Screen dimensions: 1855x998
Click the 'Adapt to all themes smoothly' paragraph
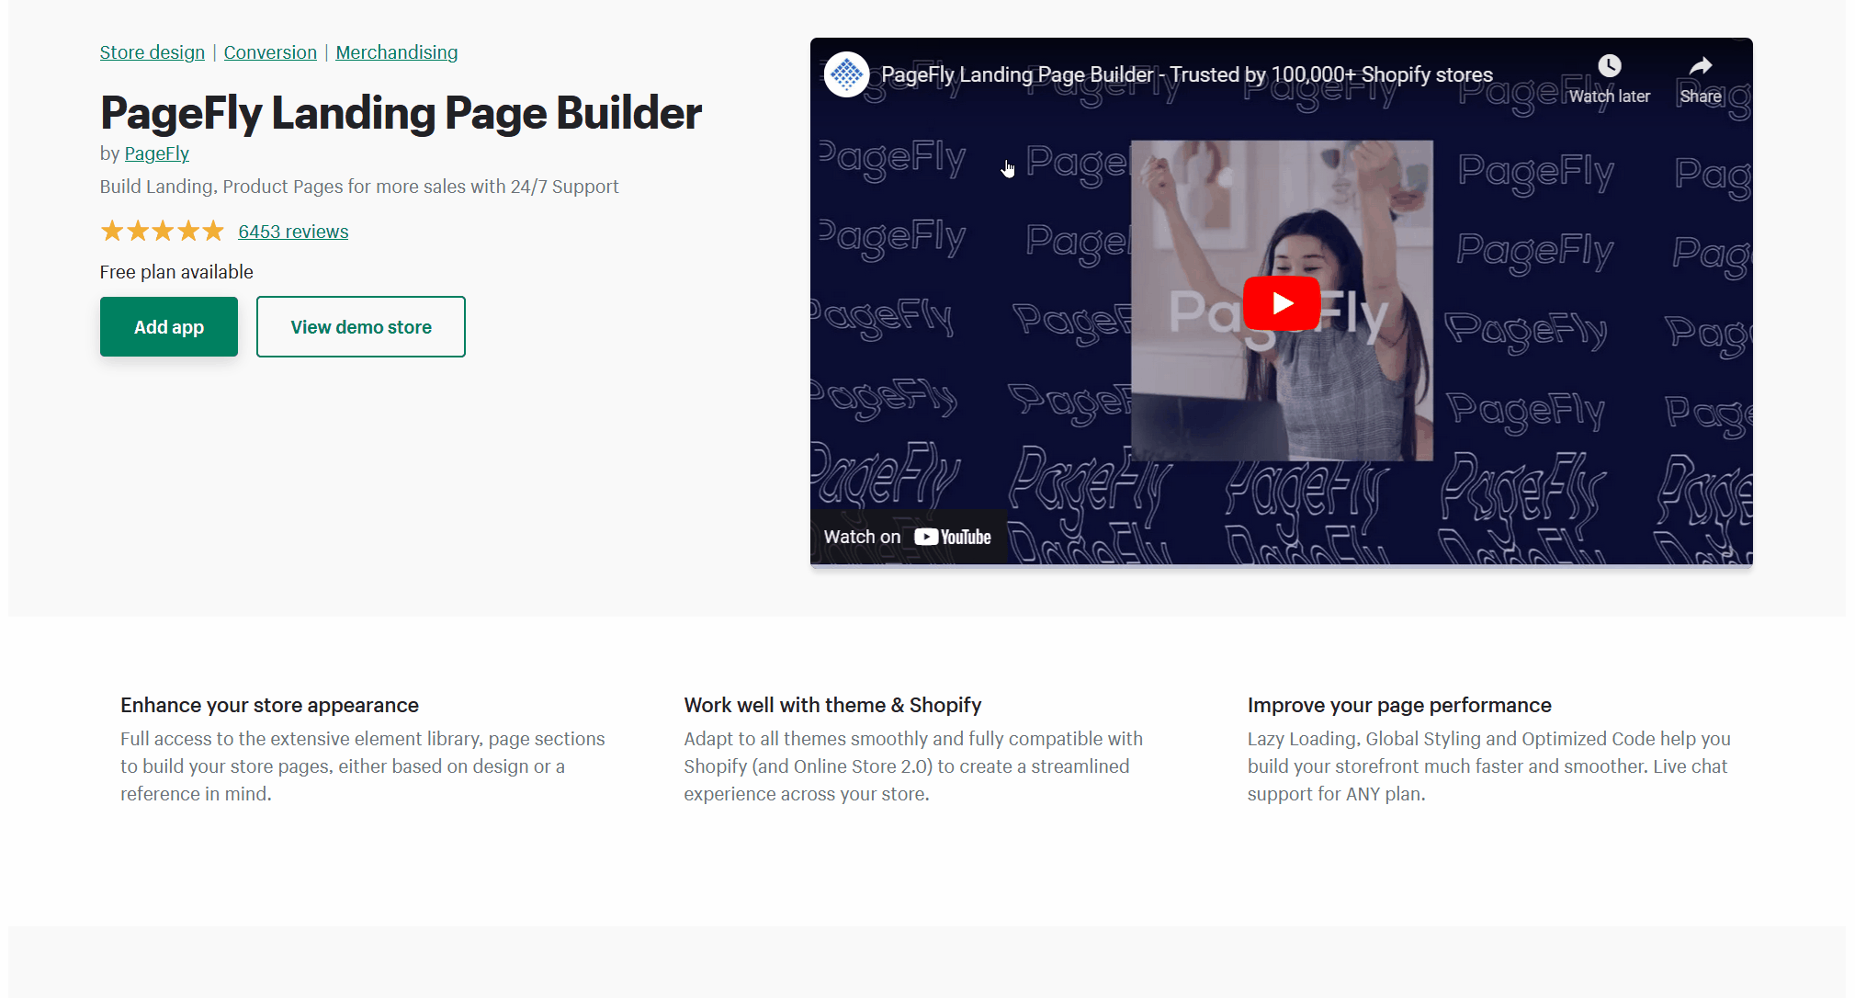(x=913, y=766)
